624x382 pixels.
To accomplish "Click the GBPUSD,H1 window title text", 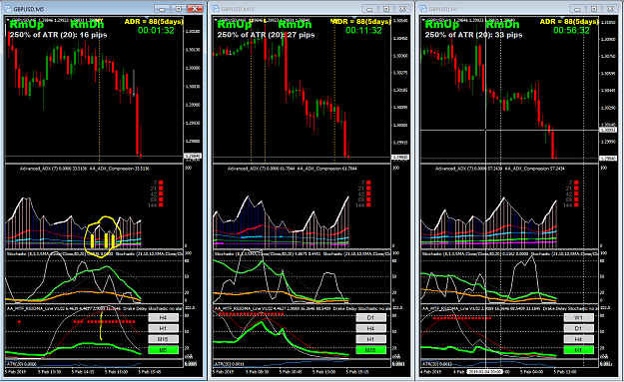I will pos(442,9).
